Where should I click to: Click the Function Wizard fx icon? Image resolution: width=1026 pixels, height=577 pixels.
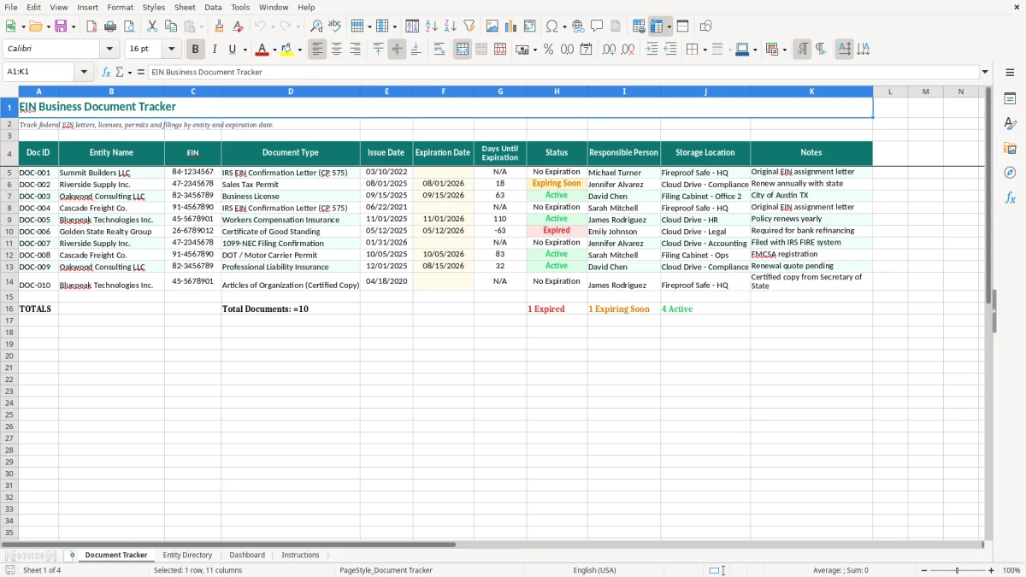[x=107, y=73]
